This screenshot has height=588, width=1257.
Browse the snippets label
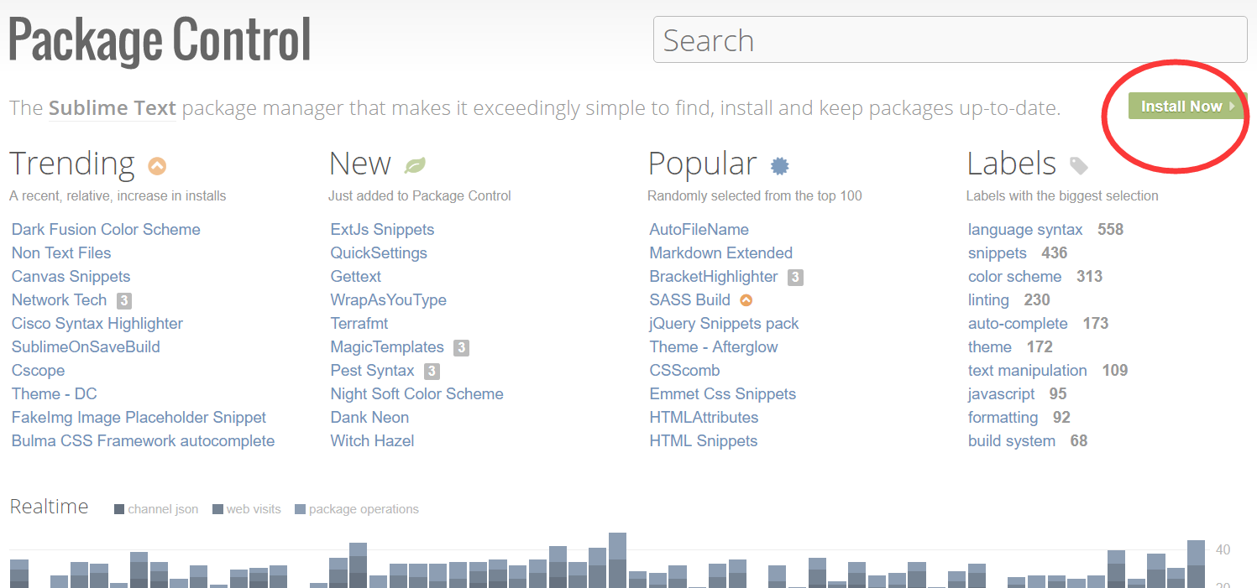click(998, 253)
